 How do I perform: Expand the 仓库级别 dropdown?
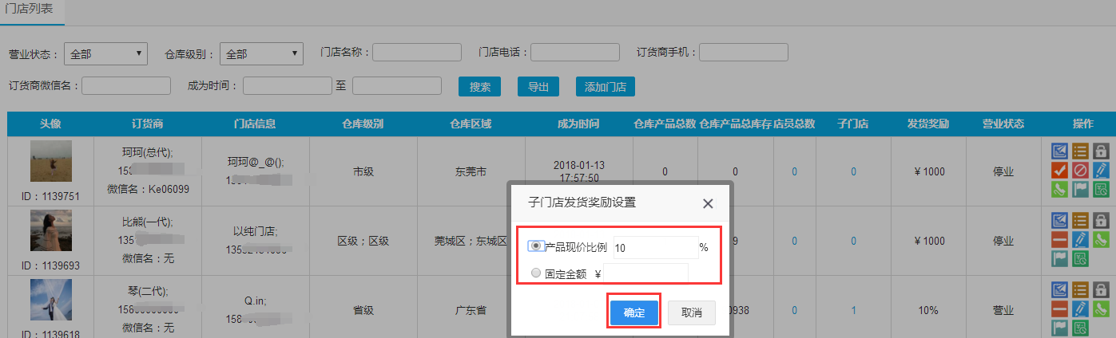(261, 54)
